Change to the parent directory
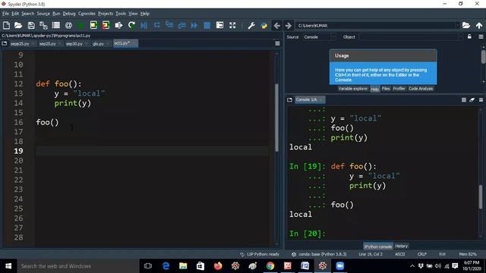Viewport: 486px width, 273px height. (479, 25)
